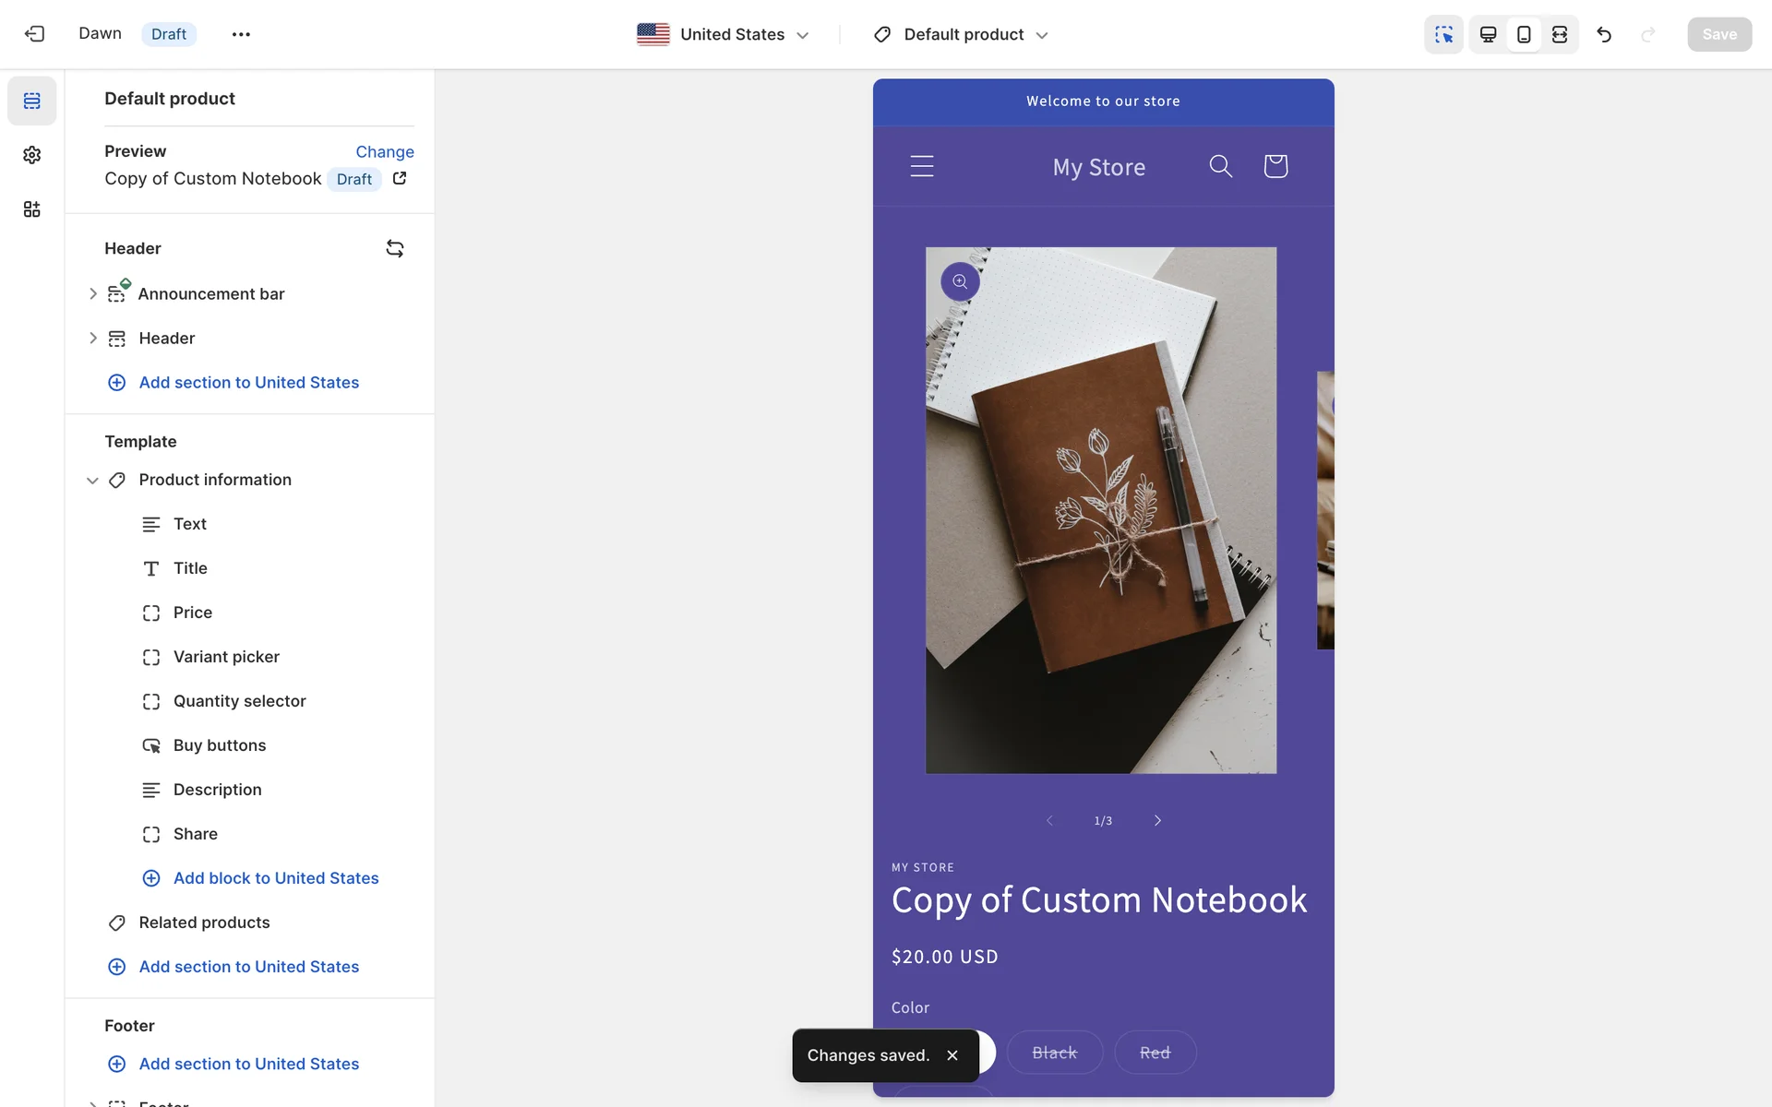Click Add block to United States
The height and width of the screenshot is (1107, 1772).
(275, 878)
